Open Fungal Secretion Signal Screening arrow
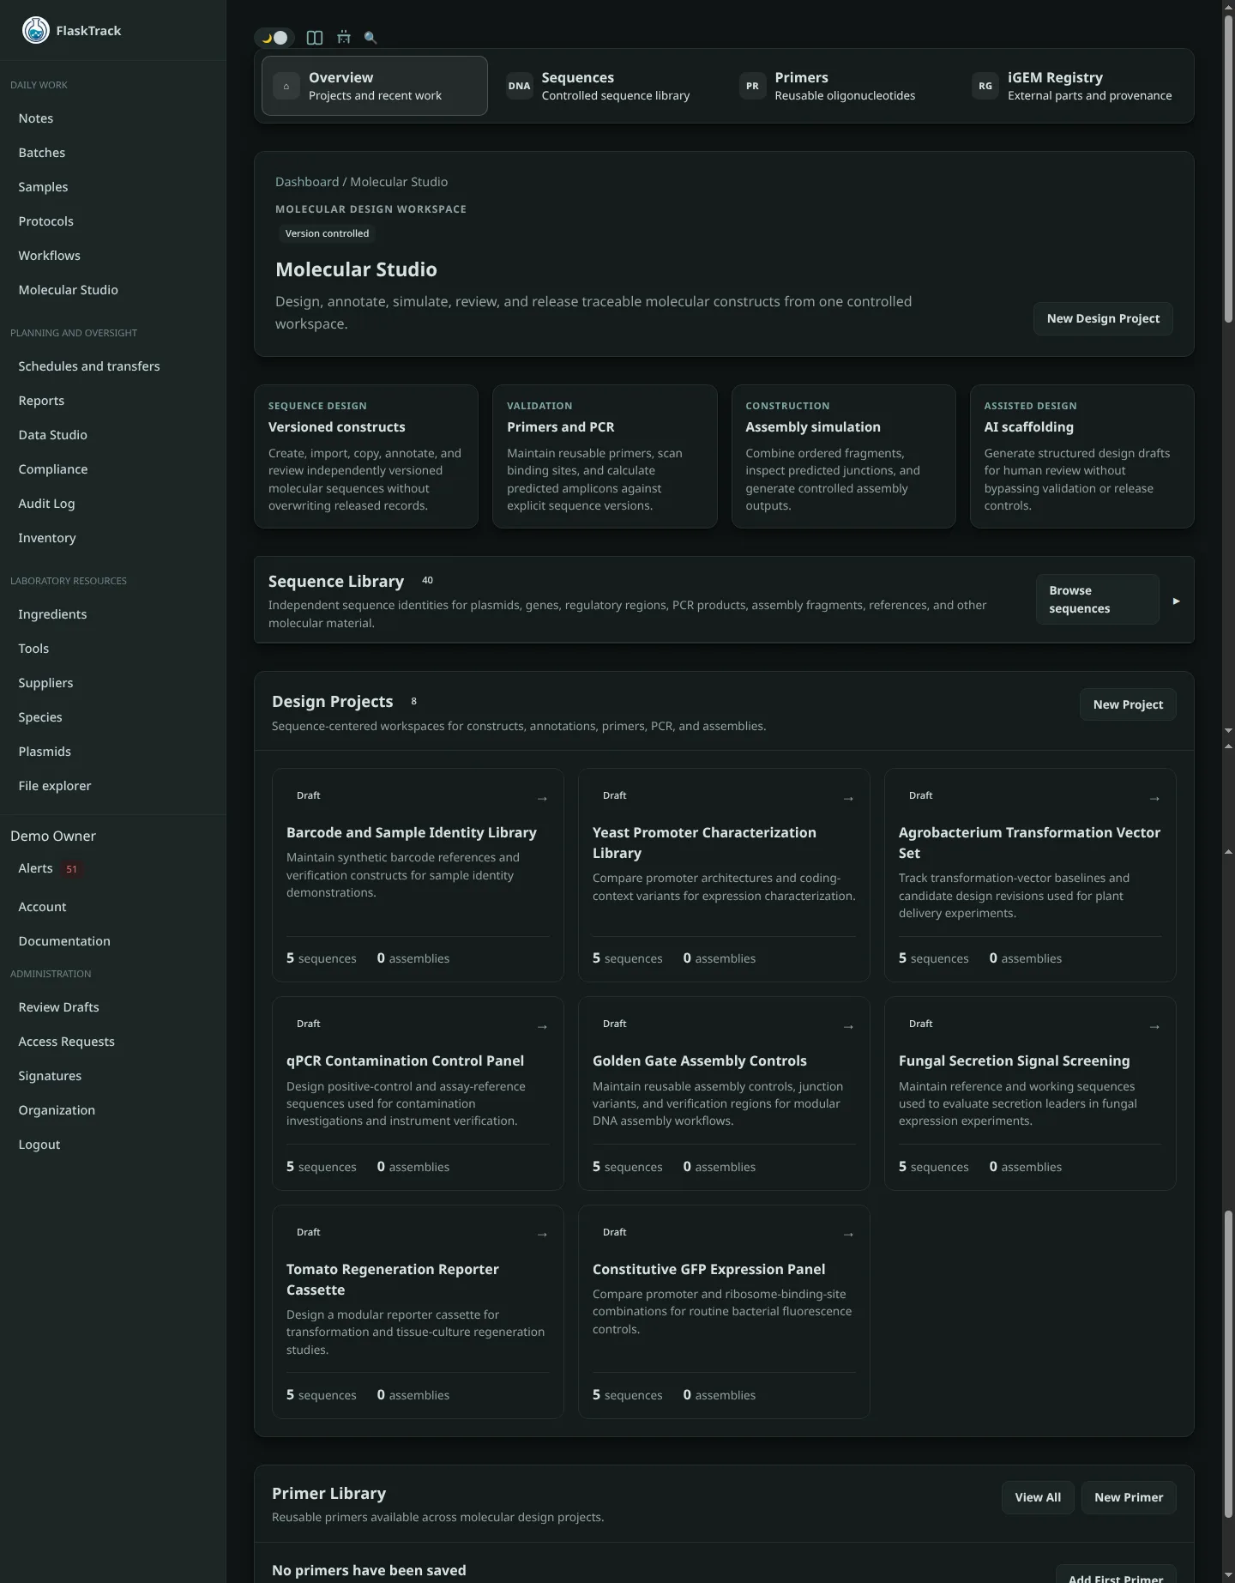 [x=1154, y=1027]
